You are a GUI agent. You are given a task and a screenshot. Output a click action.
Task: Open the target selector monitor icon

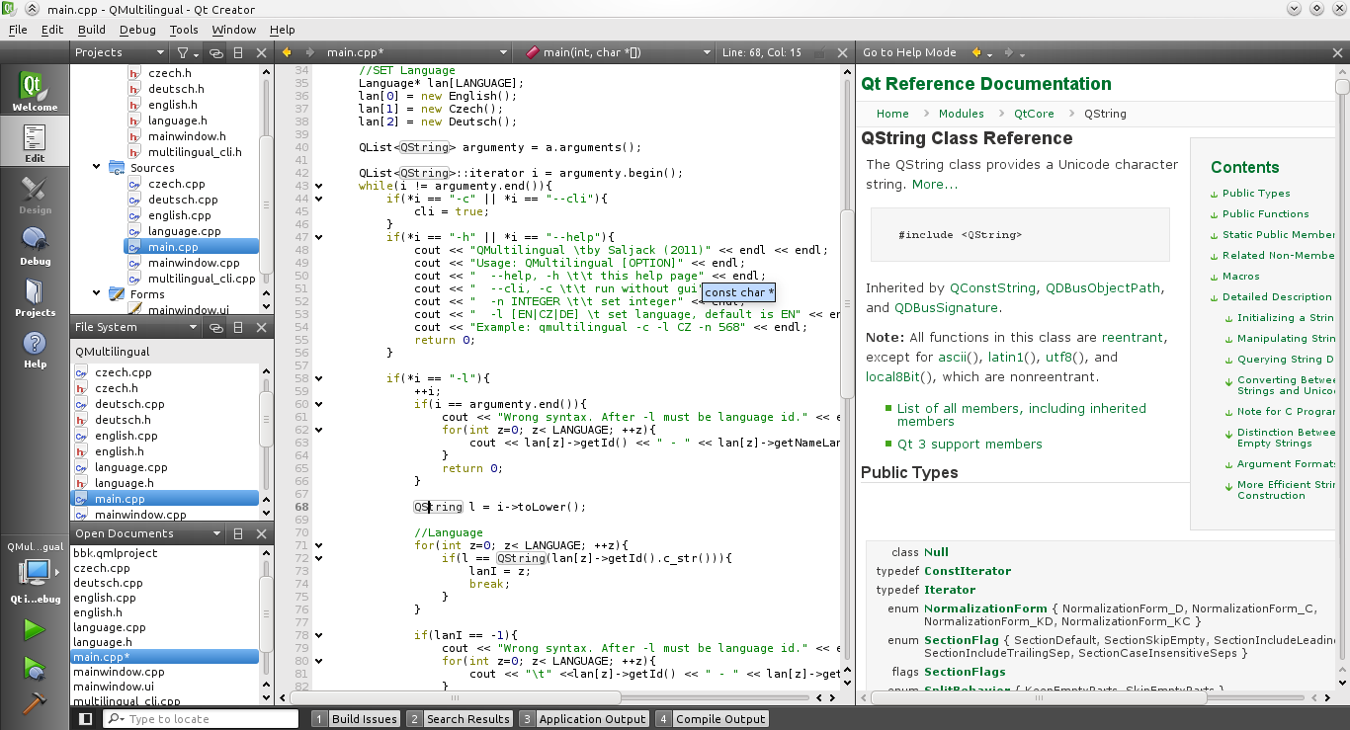point(35,572)
